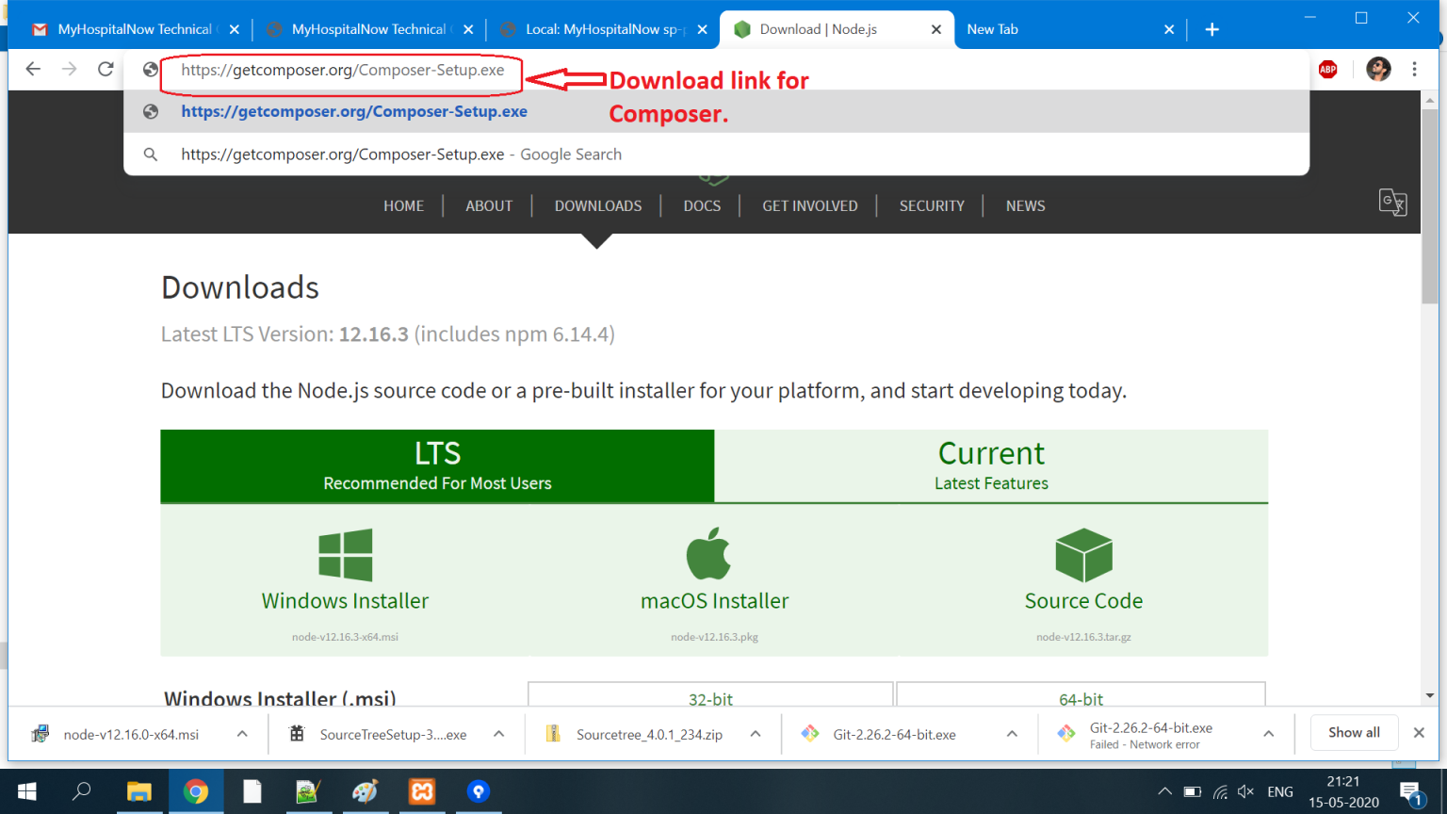The height and width of the screenshot is (814, 1447).
Task: Close the New Tab tab
Action: click(1169, 29)
